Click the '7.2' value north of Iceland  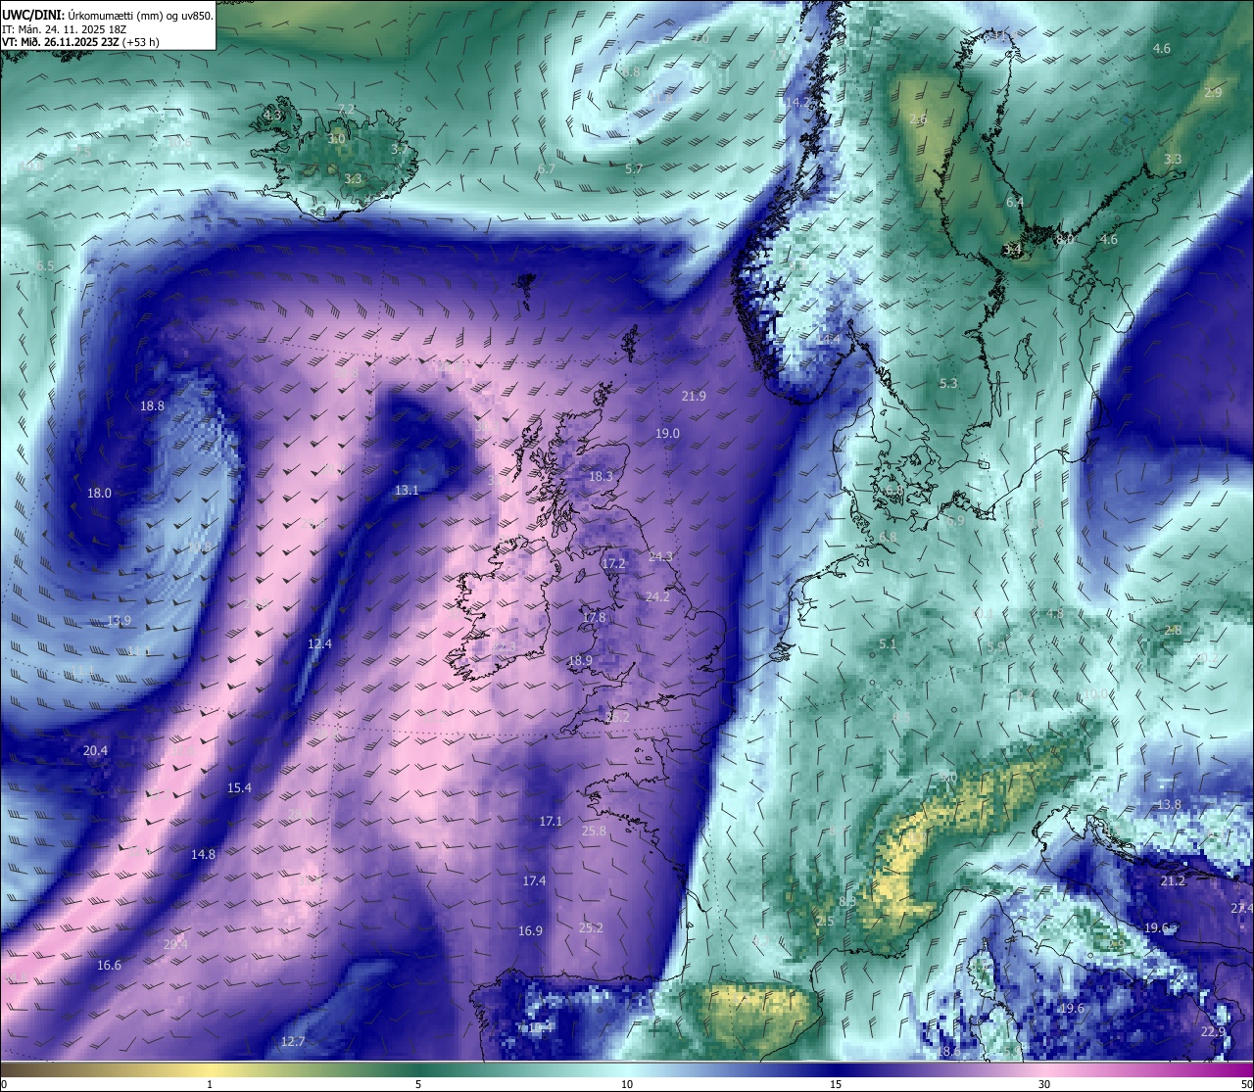[x=346, y=110]
